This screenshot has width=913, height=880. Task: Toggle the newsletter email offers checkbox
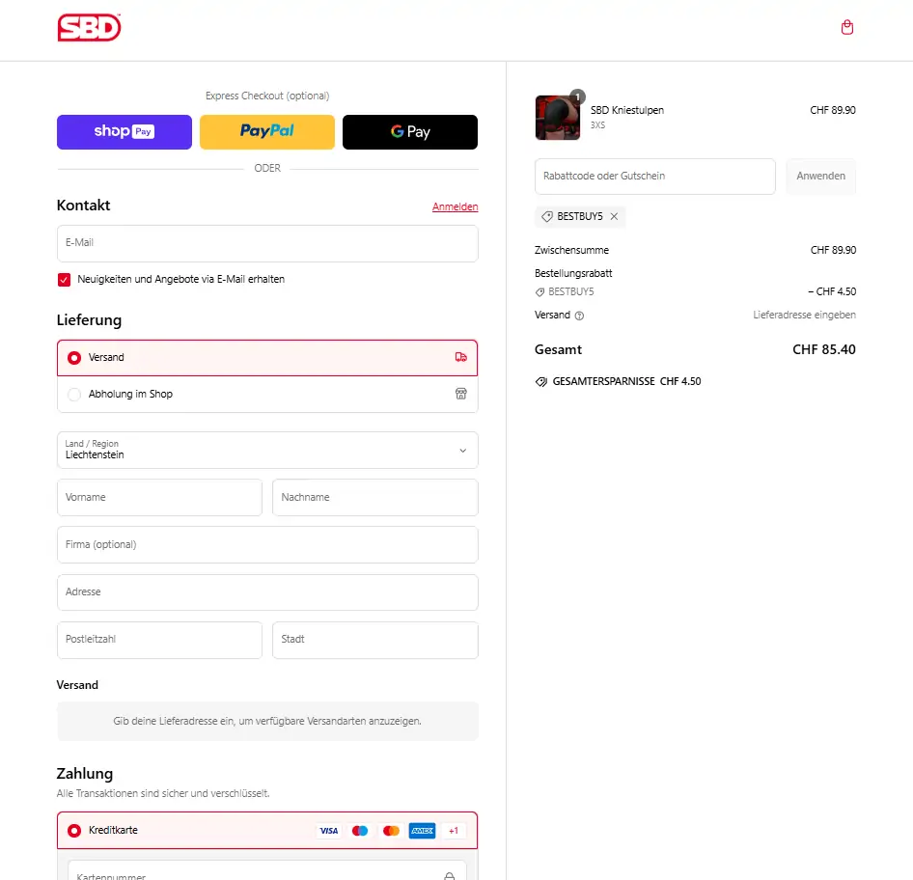coord(65,280)
